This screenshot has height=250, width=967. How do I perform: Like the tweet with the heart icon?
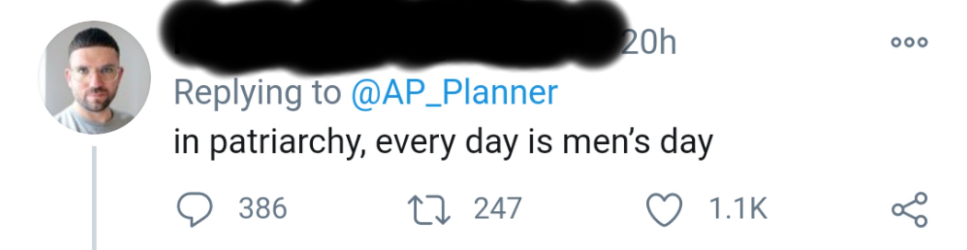[x=664, y=210]
